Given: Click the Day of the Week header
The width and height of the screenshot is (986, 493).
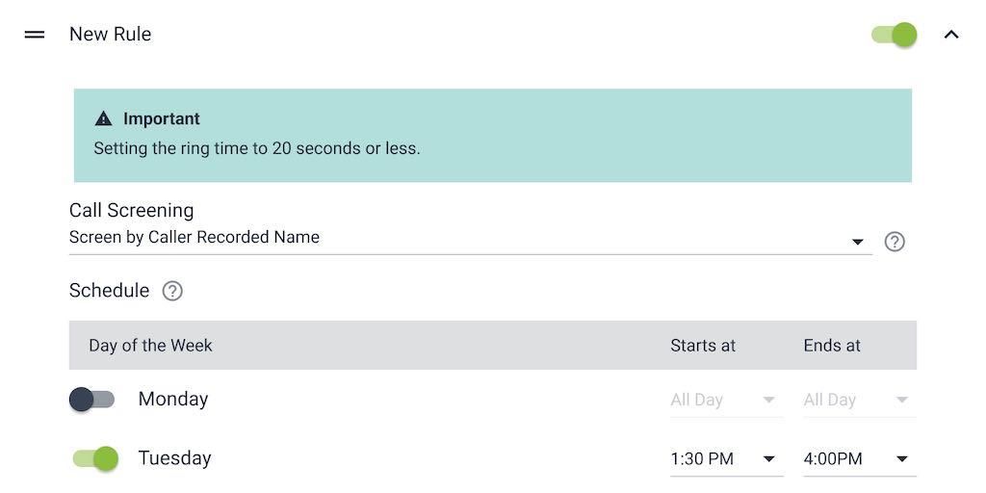Looking at the screenshot, I should (150, 346).
